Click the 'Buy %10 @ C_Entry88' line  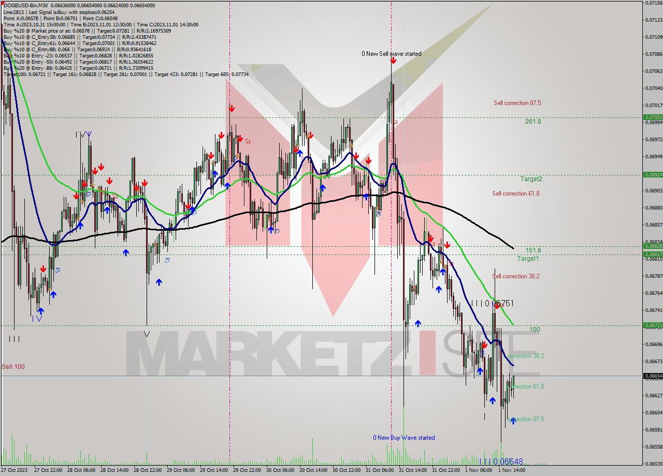point(78,49)
